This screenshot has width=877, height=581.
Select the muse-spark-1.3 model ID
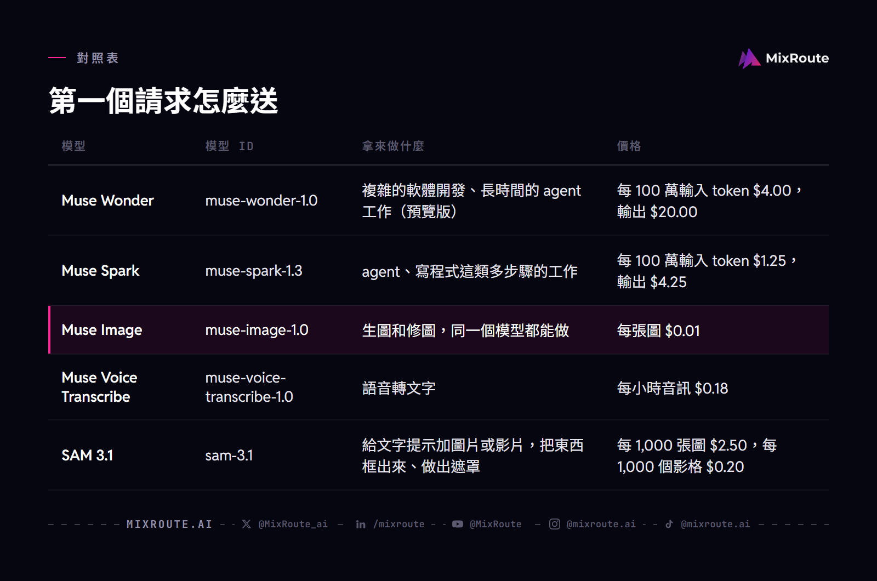tap(254, 271)
